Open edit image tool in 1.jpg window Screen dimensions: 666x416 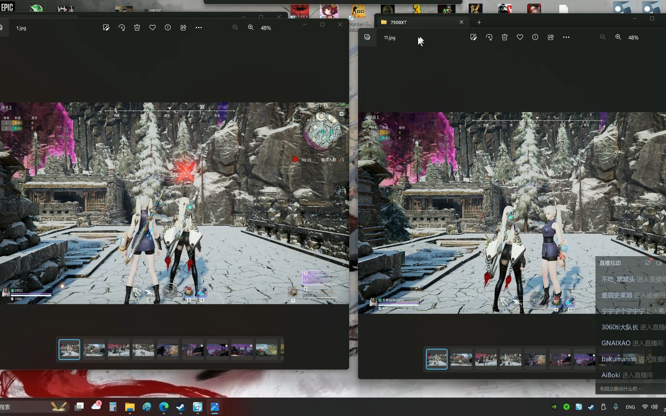pos(106,28)
